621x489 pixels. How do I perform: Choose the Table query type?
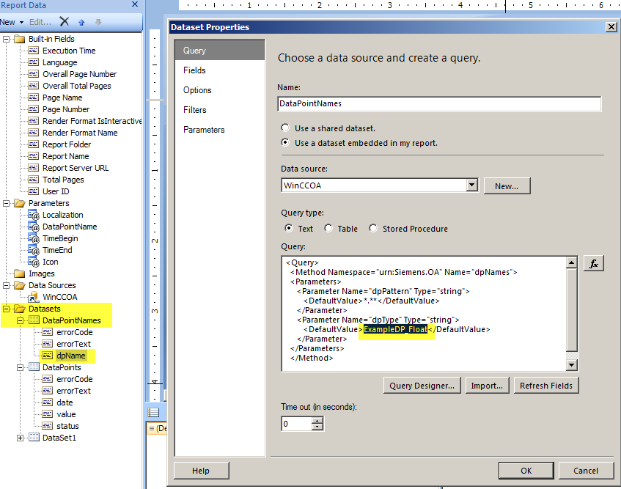[x=328, y=229]
